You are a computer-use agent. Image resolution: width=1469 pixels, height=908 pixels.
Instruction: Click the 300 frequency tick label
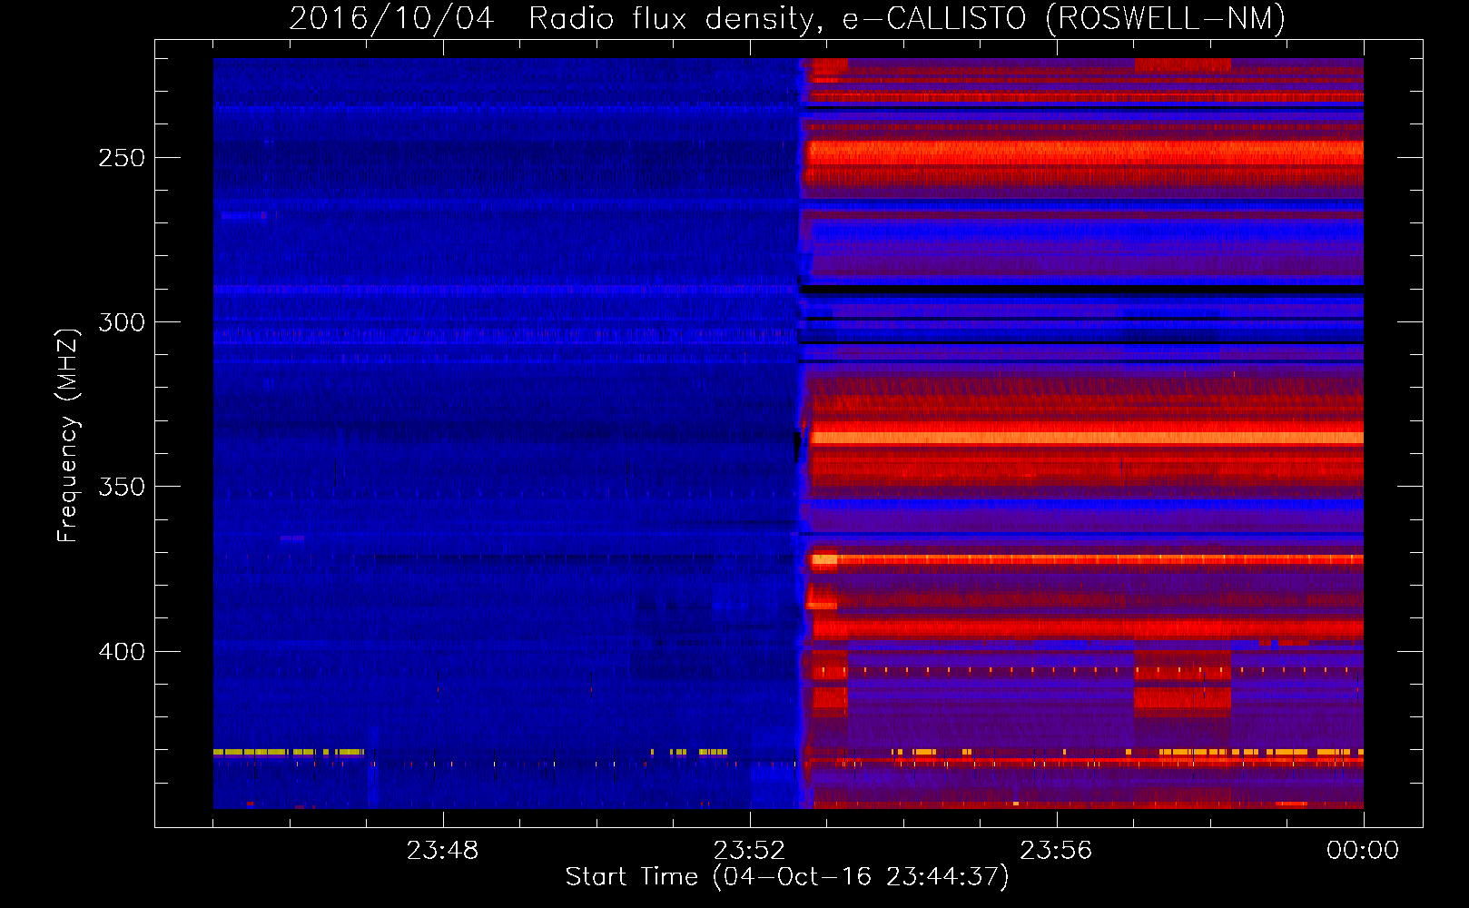click(x=122, y=322)
